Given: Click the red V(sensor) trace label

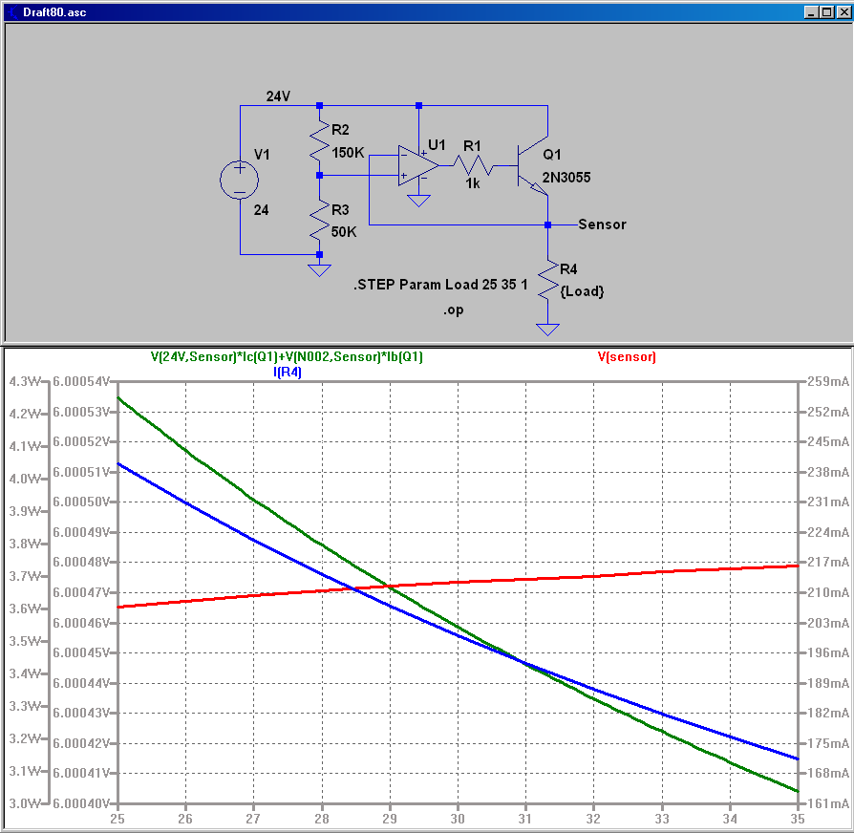Looking at the screenshot, I should pos(627,357).
